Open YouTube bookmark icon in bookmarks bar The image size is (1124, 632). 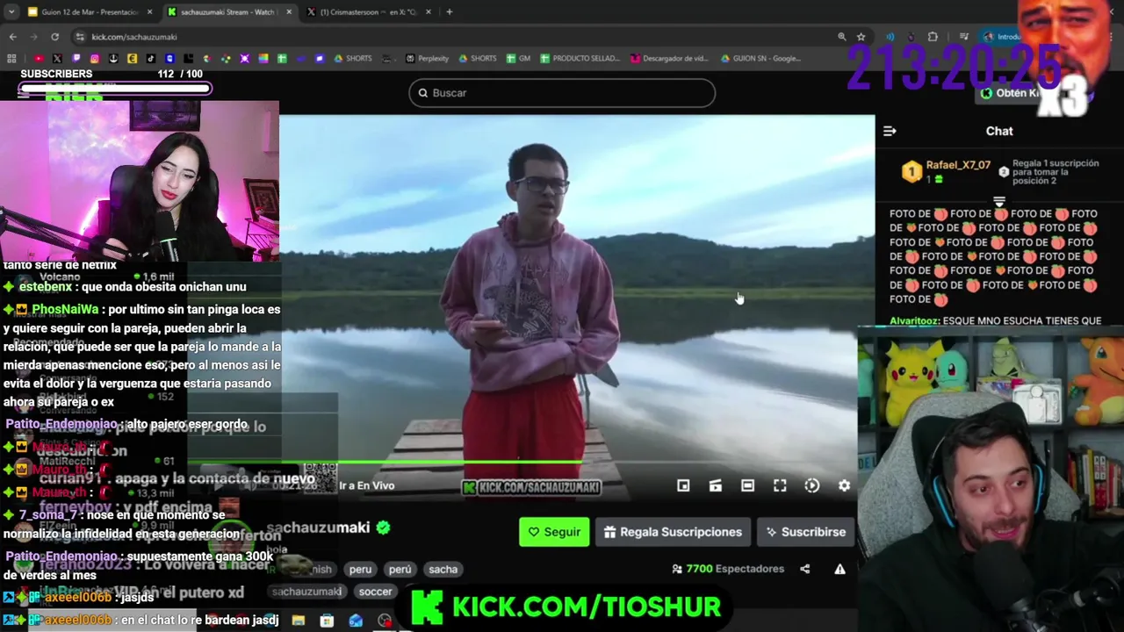38,58
